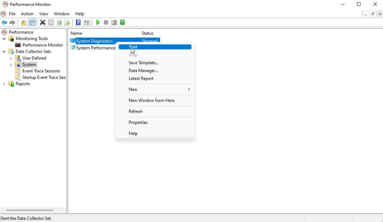
Task: Select Reports in the tree
Action: click(23, 83)
